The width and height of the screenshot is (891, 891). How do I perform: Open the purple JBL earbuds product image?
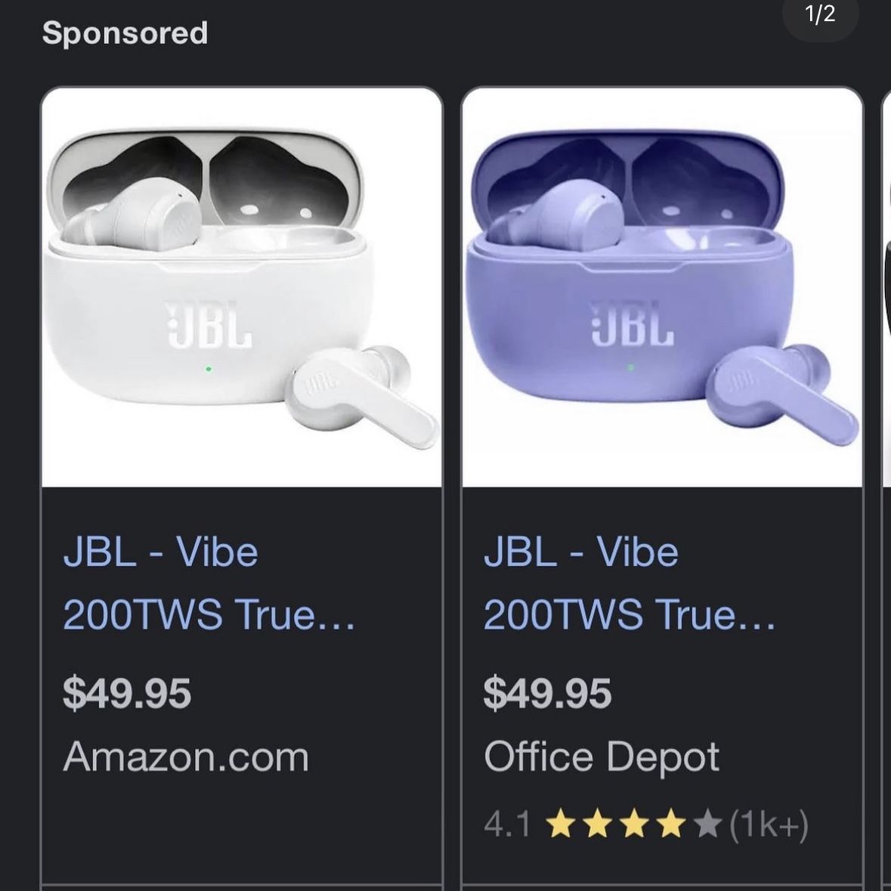coord(663,287)
